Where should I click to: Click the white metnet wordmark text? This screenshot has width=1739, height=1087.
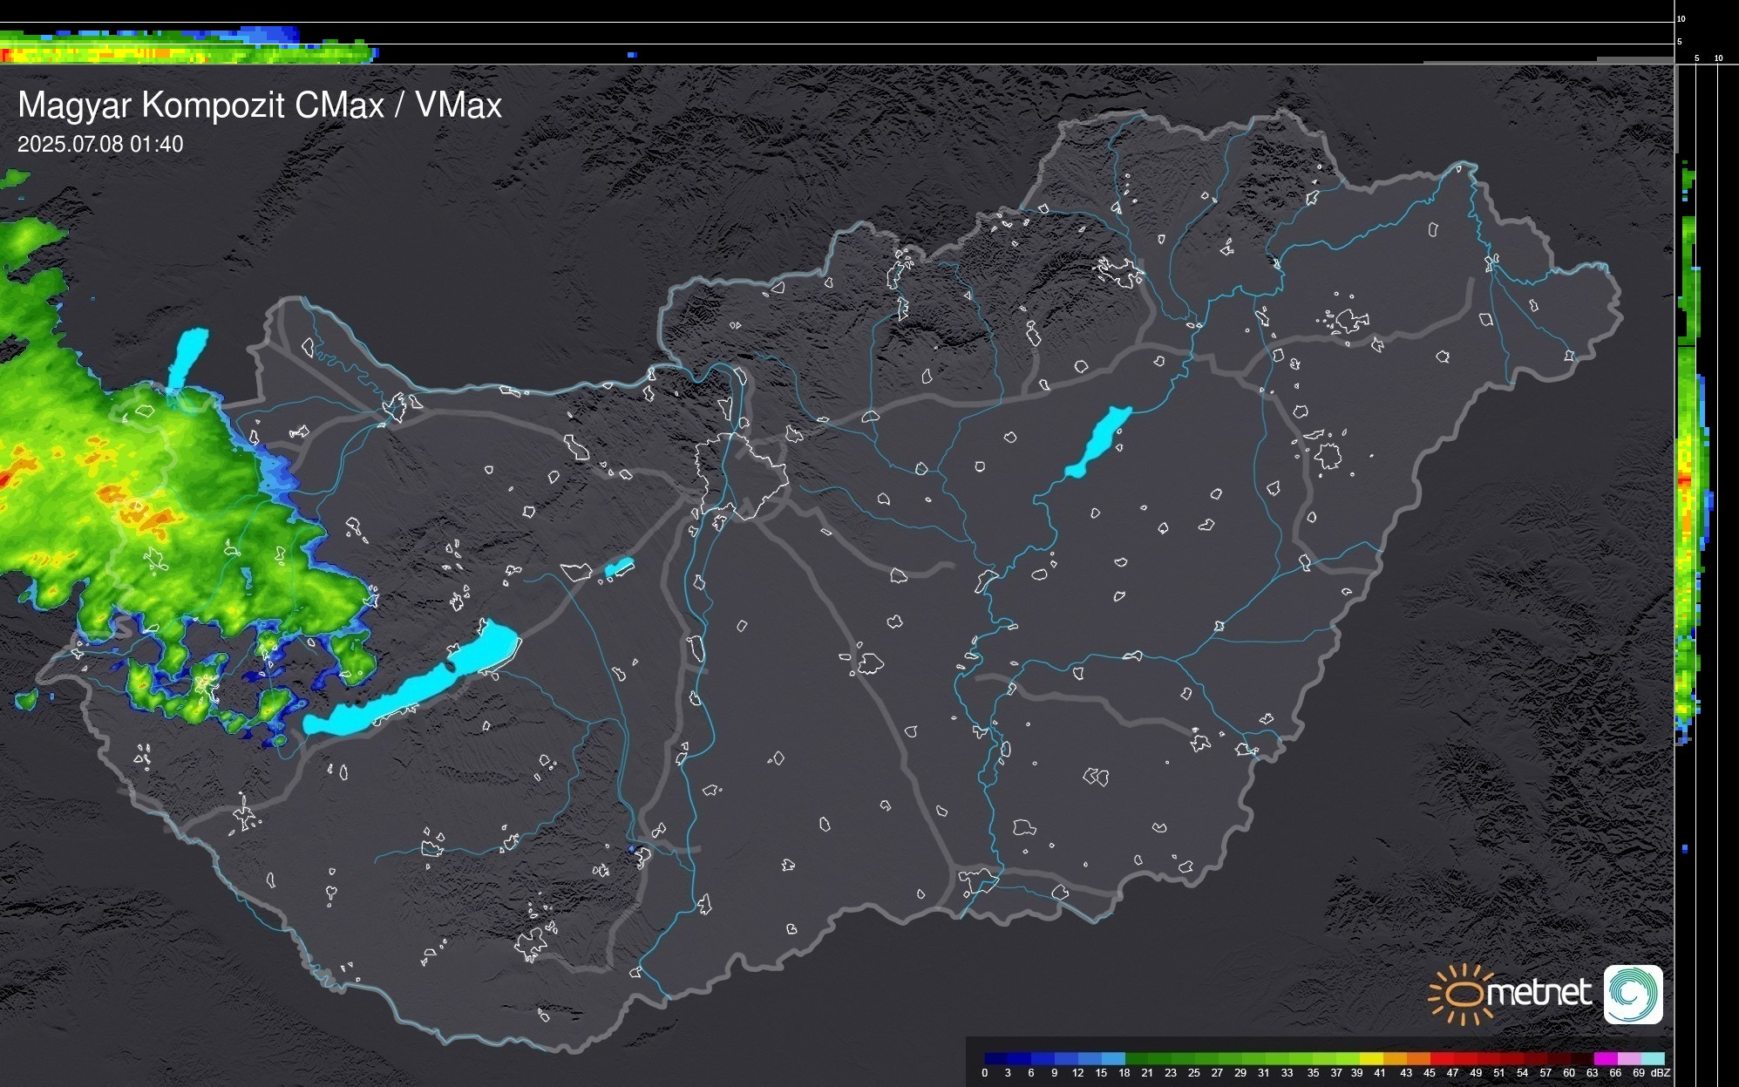coord(1539,993)
